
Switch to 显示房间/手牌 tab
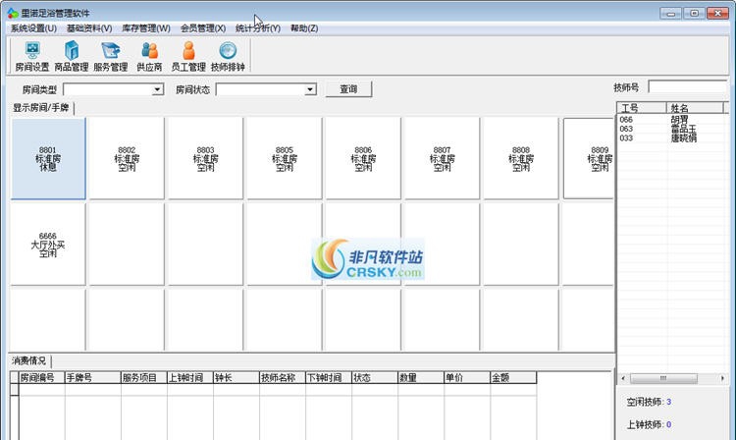pyautogui.click(x=41, y=107)
